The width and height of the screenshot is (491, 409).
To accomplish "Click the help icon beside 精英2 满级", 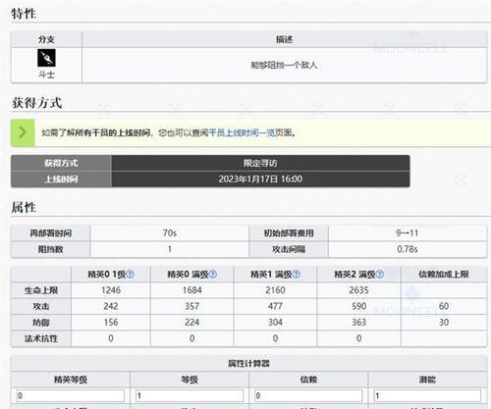I will (x=380, y=274).
